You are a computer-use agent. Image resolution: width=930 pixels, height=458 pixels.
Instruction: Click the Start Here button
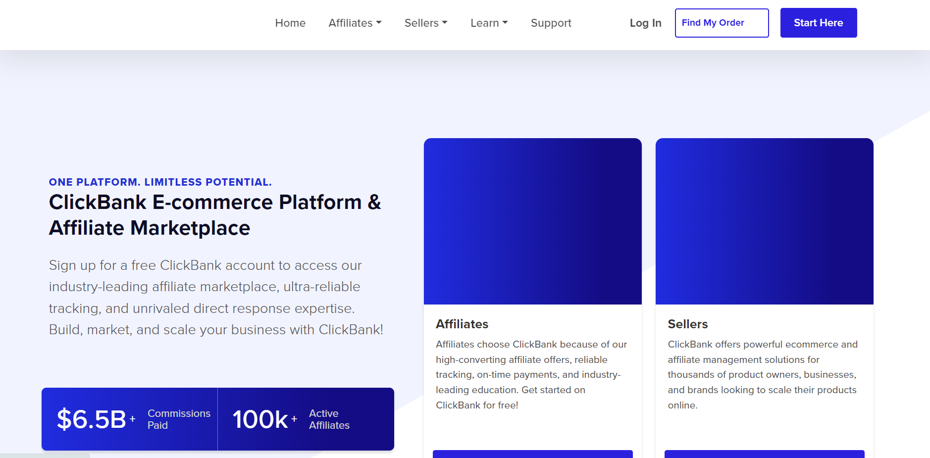click(x=819, y=23)
